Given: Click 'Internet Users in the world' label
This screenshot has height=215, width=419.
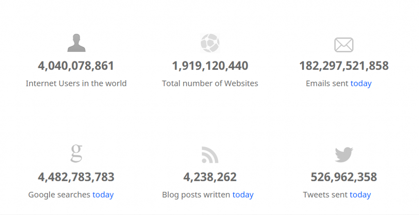Looking at the screenshot, I should 76,83.
